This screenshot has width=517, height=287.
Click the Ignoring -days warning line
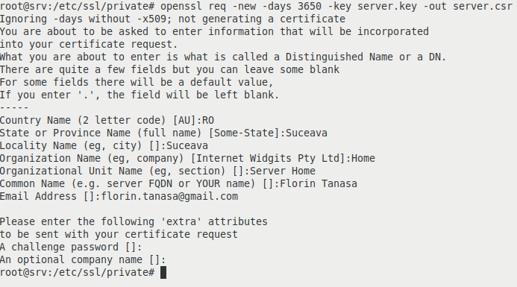pos(172,19)
